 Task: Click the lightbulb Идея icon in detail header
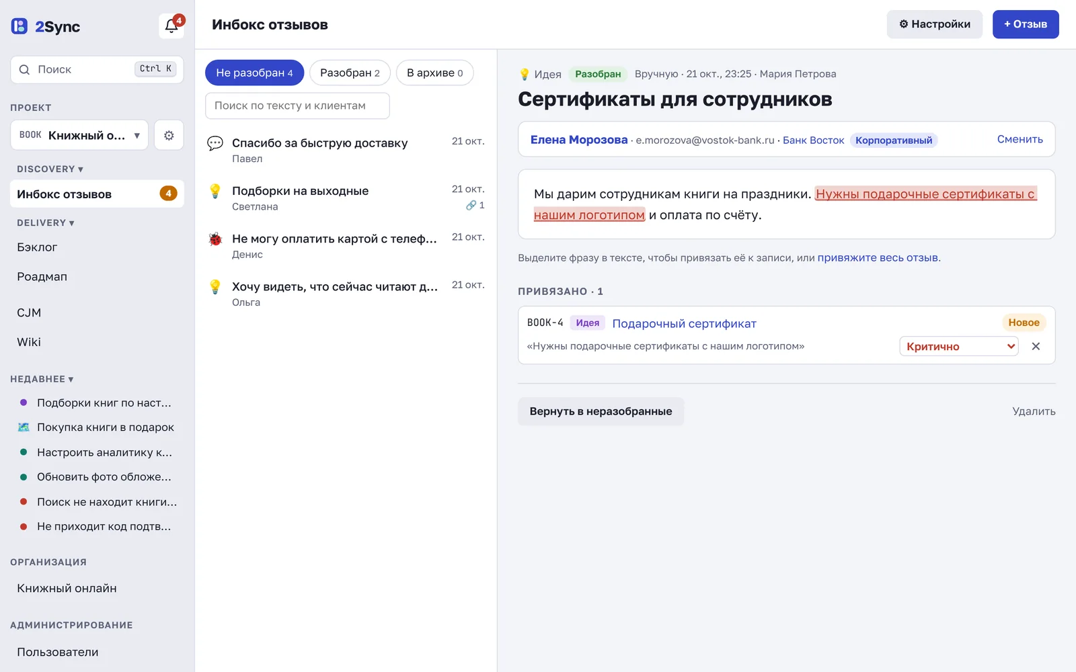525,74
